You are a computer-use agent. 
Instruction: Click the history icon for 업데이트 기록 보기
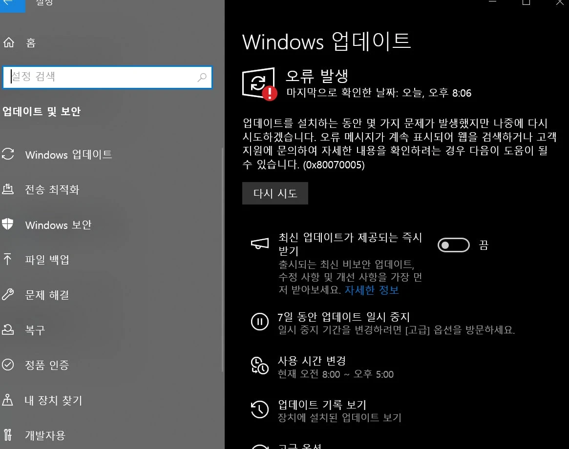click(260, 409)
